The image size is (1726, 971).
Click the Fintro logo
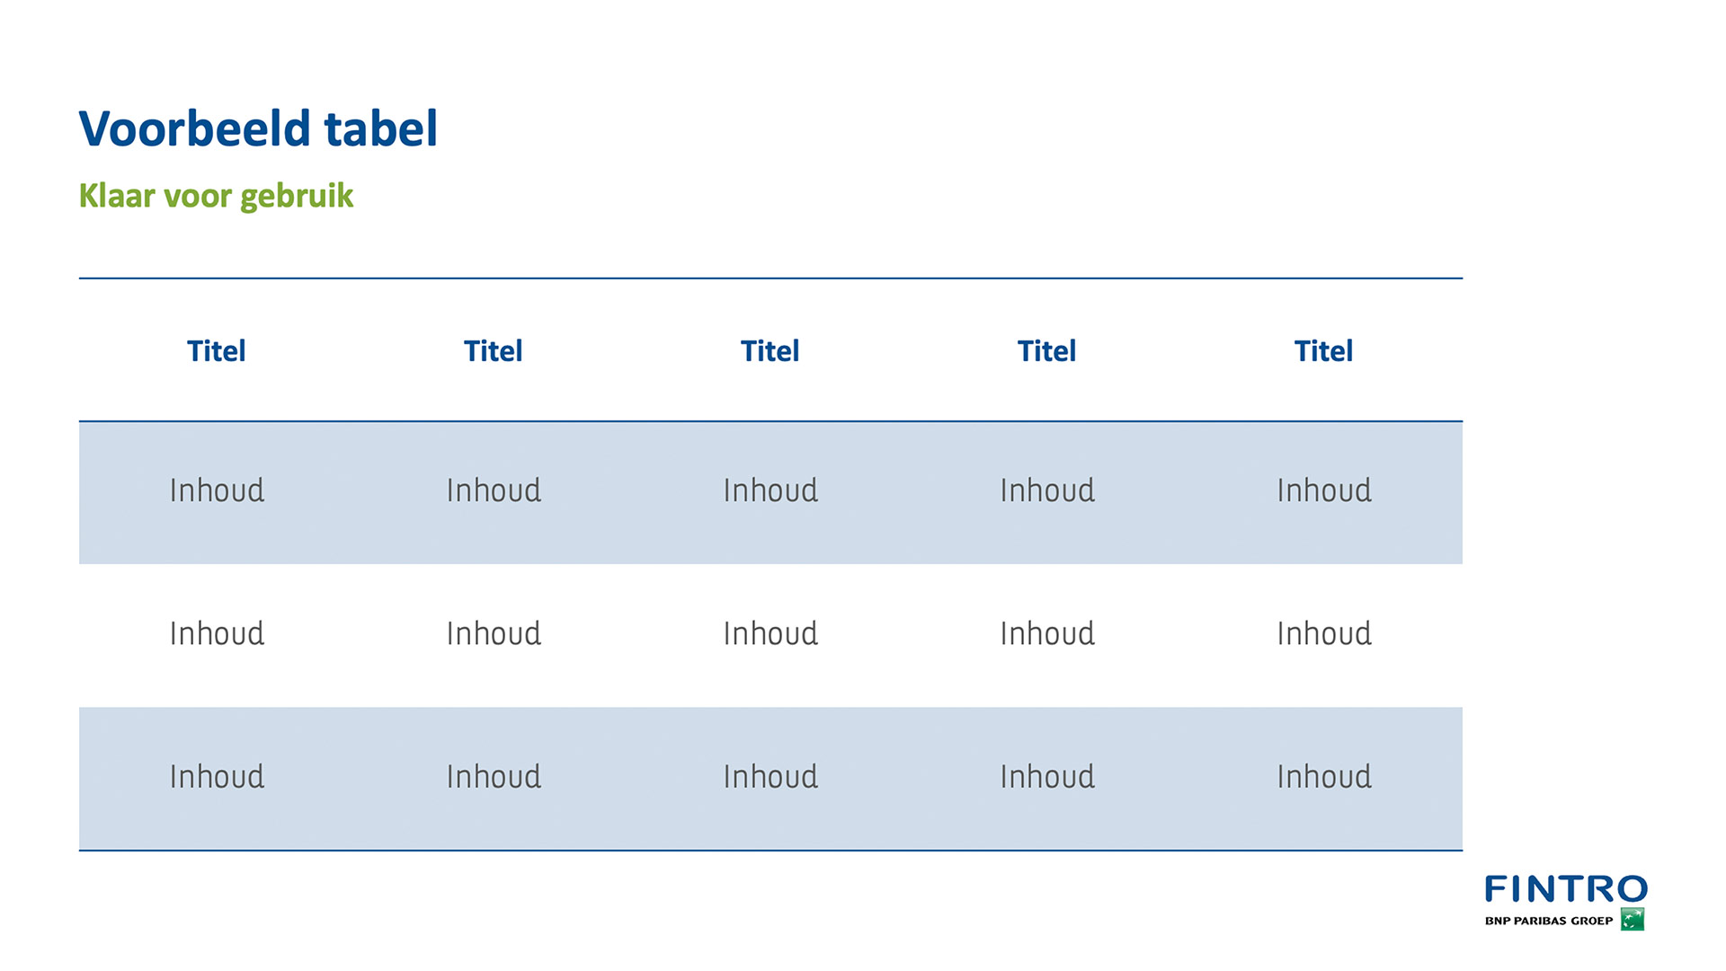click(1566, 902)
